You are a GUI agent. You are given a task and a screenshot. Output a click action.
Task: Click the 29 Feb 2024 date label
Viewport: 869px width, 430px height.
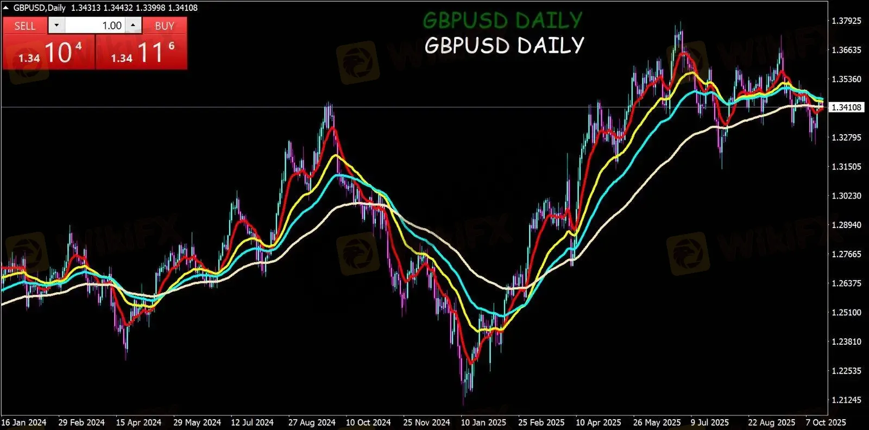[81, 422]
